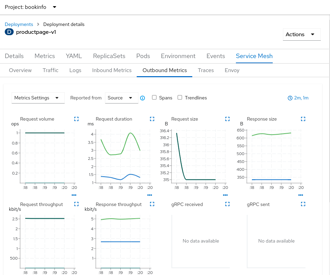Open the Actions dropdown button

301,34
